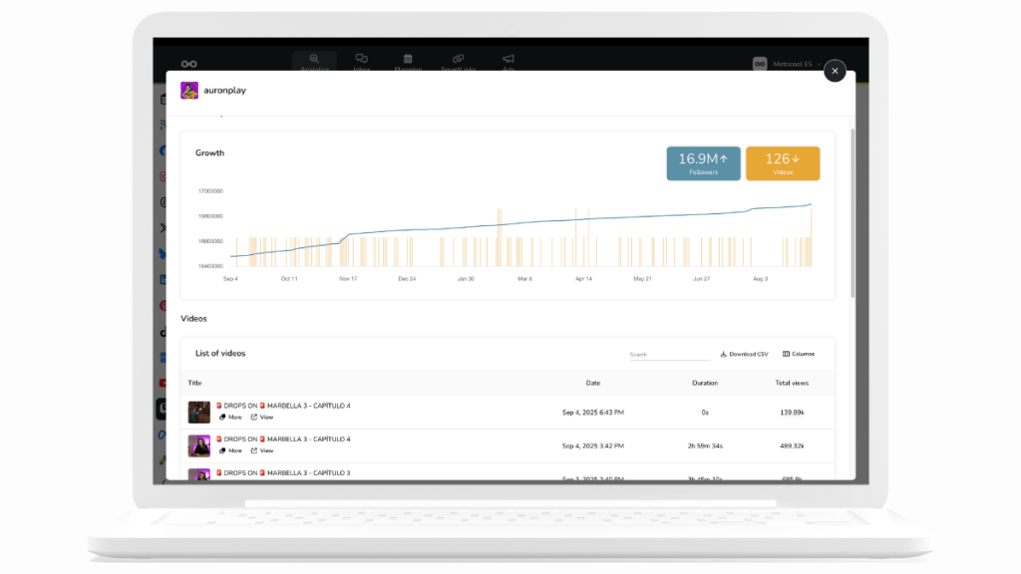Open the Ads megaphone icon
1021x574 pixels.
pyautogui.click(x=509, y=62)
